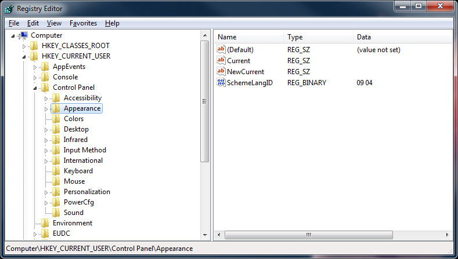The image size is (458, 259).
Task: Click the Computer icon in tree
Action: click(24, 35)
